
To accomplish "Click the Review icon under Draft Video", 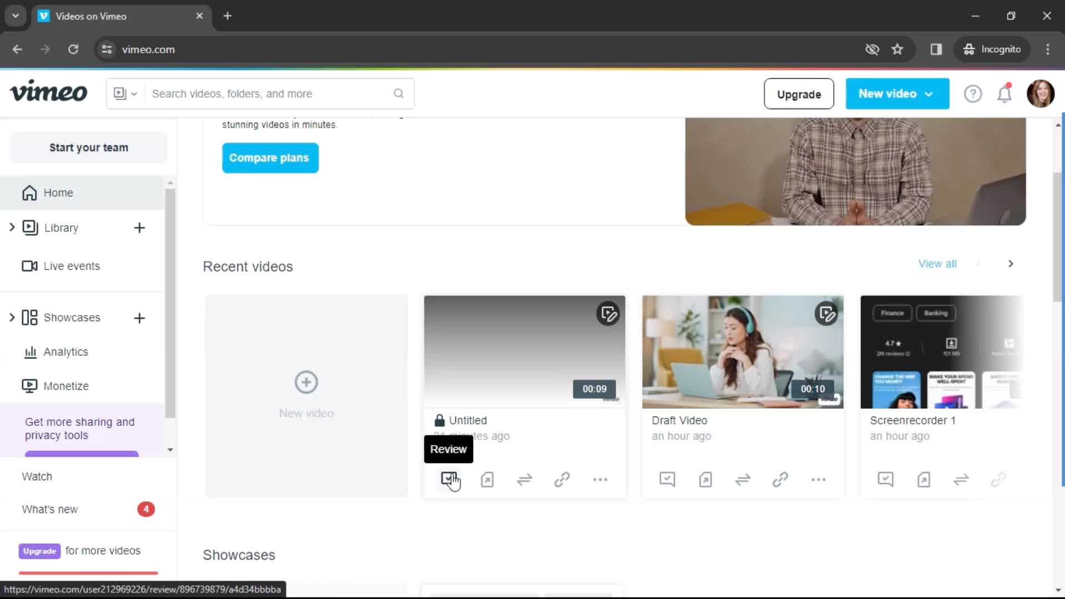I will tap(667, 479).
